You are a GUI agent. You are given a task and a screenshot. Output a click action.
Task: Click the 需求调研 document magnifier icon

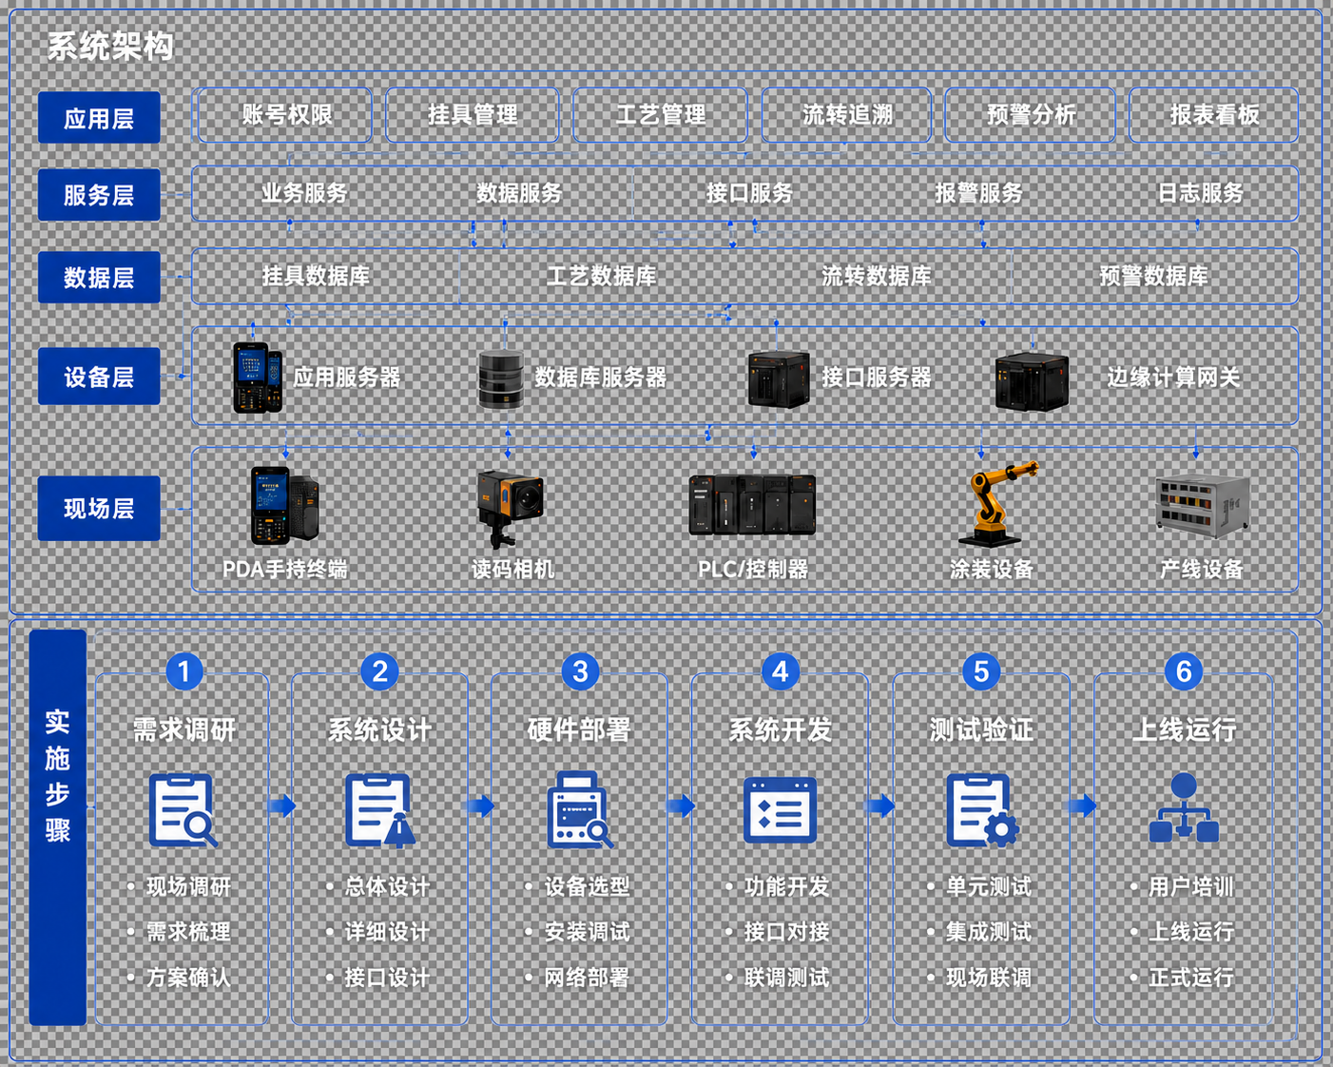click(184, 810)
